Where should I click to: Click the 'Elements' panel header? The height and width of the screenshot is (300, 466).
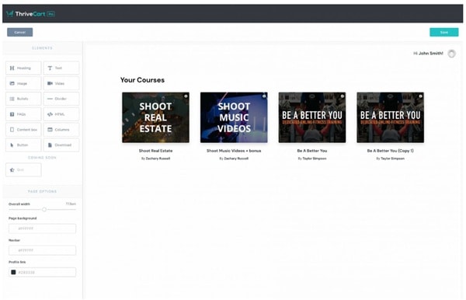42,48
